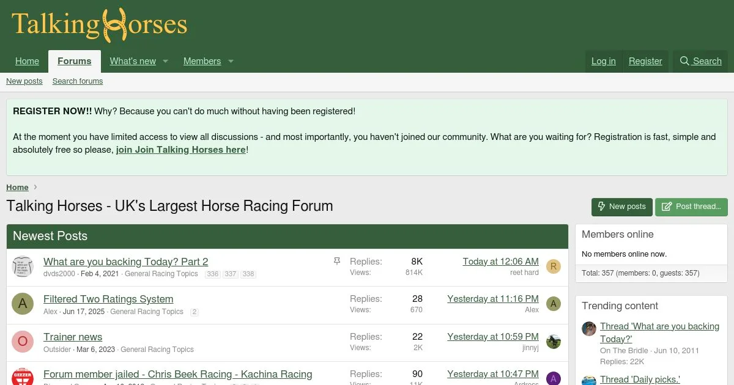Open trending Thread 'Daily picks.'
Viewport: 734px width, 385px height.
point(640,380)
